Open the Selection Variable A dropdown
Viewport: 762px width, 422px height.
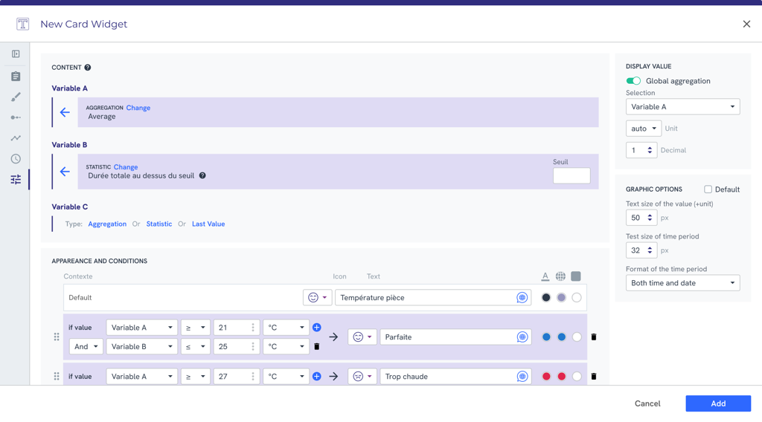pos(682,107)
